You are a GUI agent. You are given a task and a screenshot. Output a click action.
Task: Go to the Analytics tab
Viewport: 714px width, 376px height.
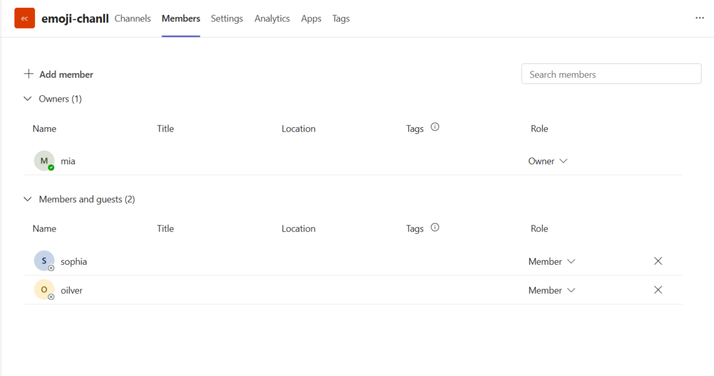(x=272, y=18)
